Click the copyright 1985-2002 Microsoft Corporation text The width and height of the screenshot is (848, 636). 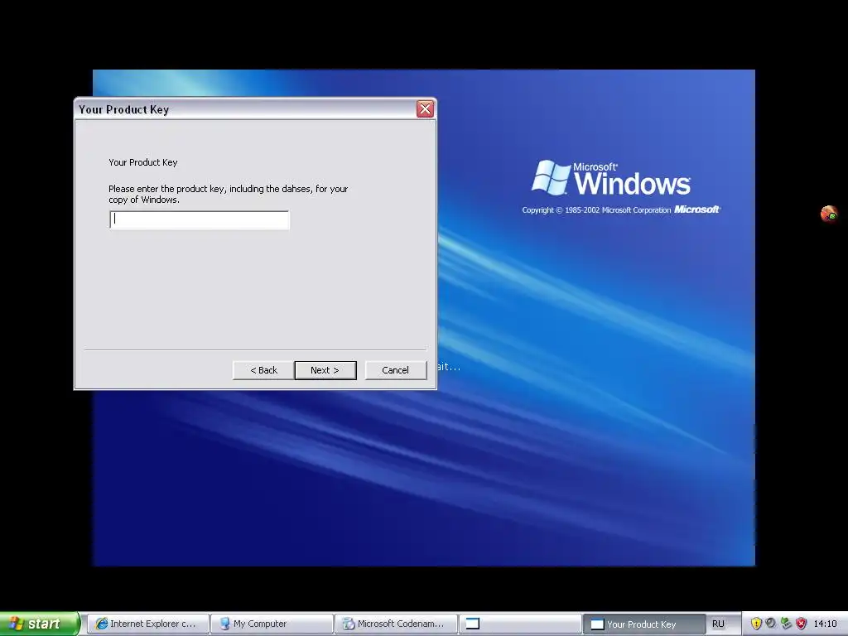pyautogui.click(x=596, y=210)
